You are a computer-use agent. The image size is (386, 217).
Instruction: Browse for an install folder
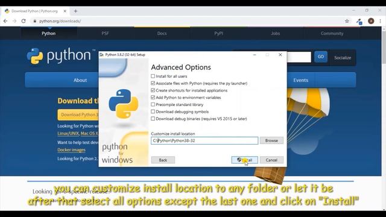(x=271, y=140)
